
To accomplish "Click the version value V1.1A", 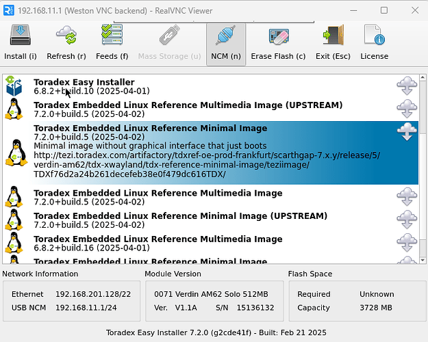I will click(186, 308).
